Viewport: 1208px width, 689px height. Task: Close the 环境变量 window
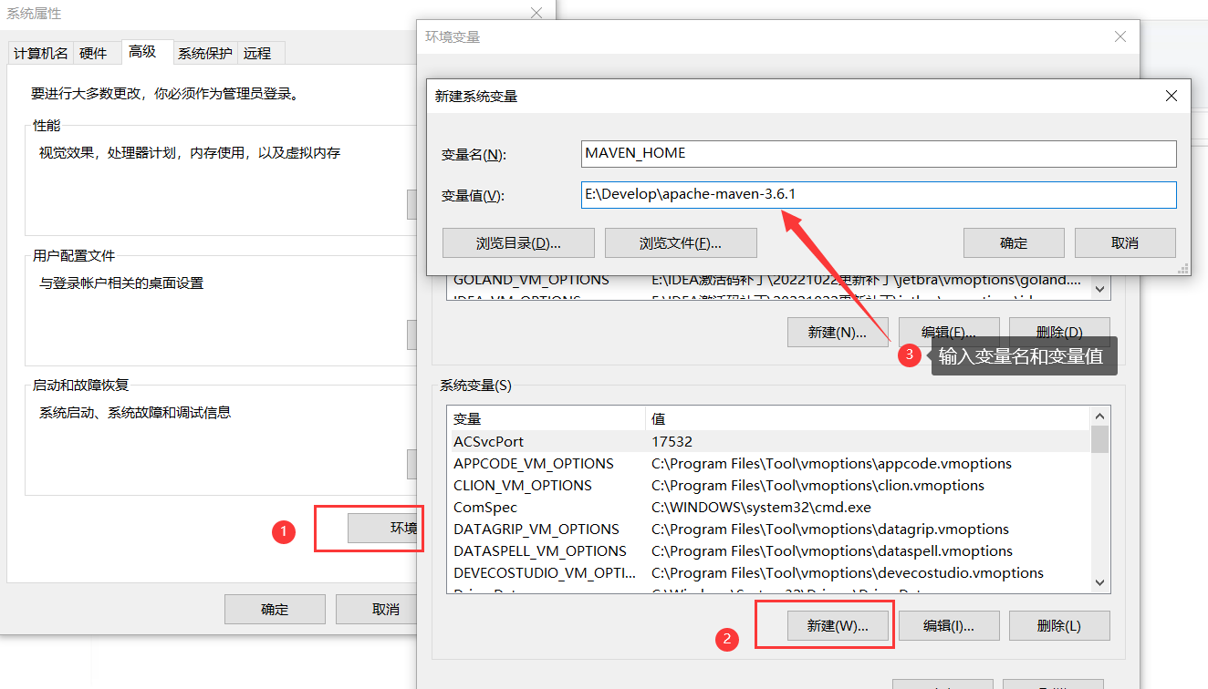(x=1120, y=36)
